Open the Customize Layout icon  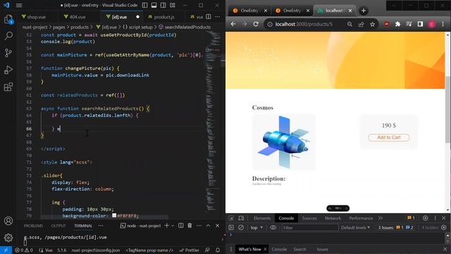(172, 5)
